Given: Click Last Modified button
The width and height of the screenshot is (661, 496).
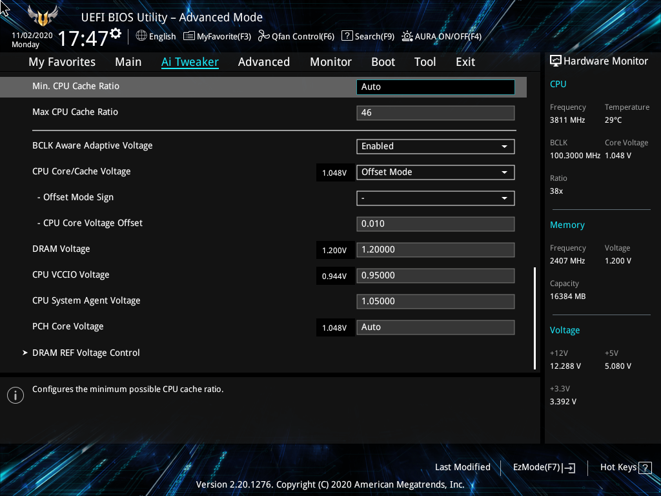Looking at the screenshot, I should (x=462, y=468).
